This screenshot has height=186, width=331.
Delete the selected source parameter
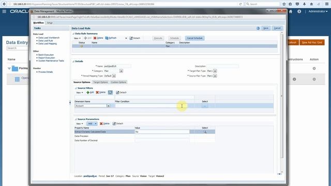click(104, 124)
